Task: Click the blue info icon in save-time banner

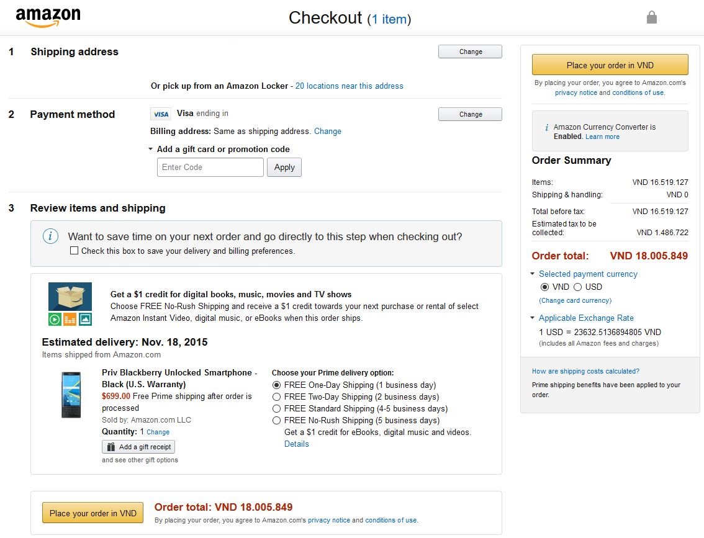Action: pos(50,236)
